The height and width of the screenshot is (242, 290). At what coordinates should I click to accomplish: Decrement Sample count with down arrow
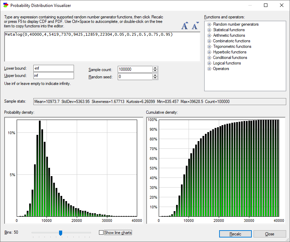pyautogui.click(x=155, y=71)
